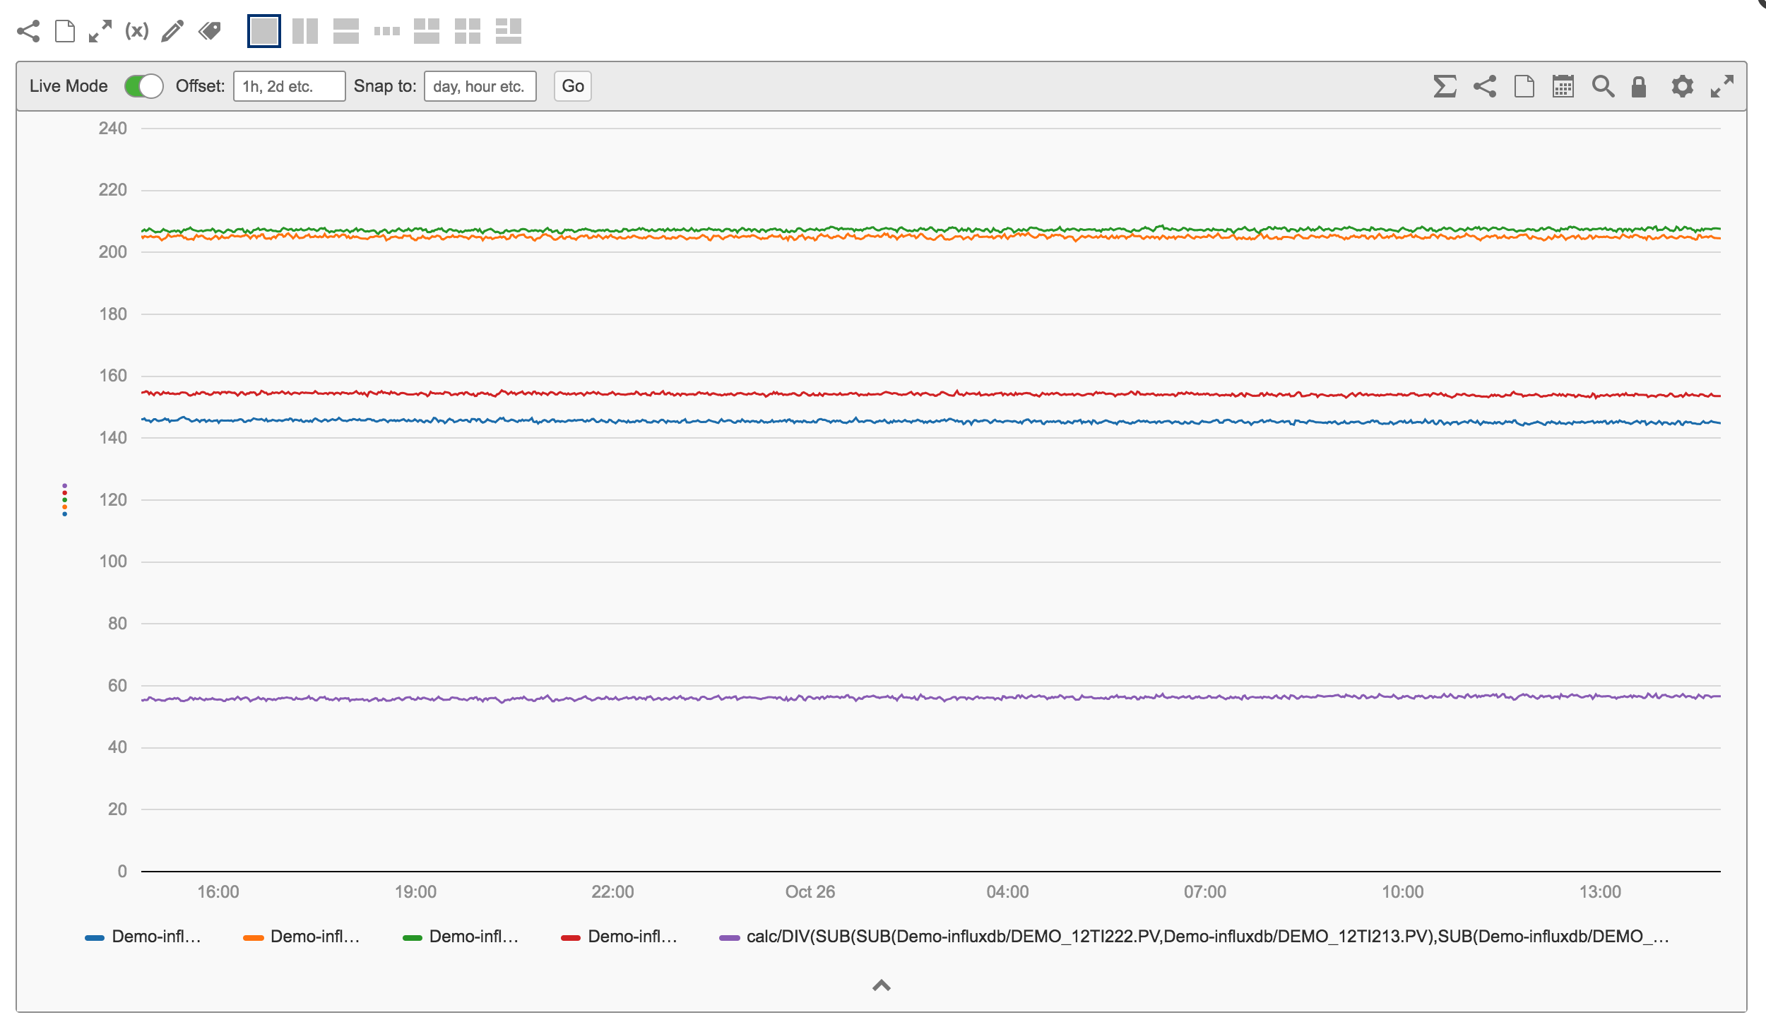1766x1027 pixels.
Task: Click the Offset input field
Action: pyautogui.click(x=290, y=86)
